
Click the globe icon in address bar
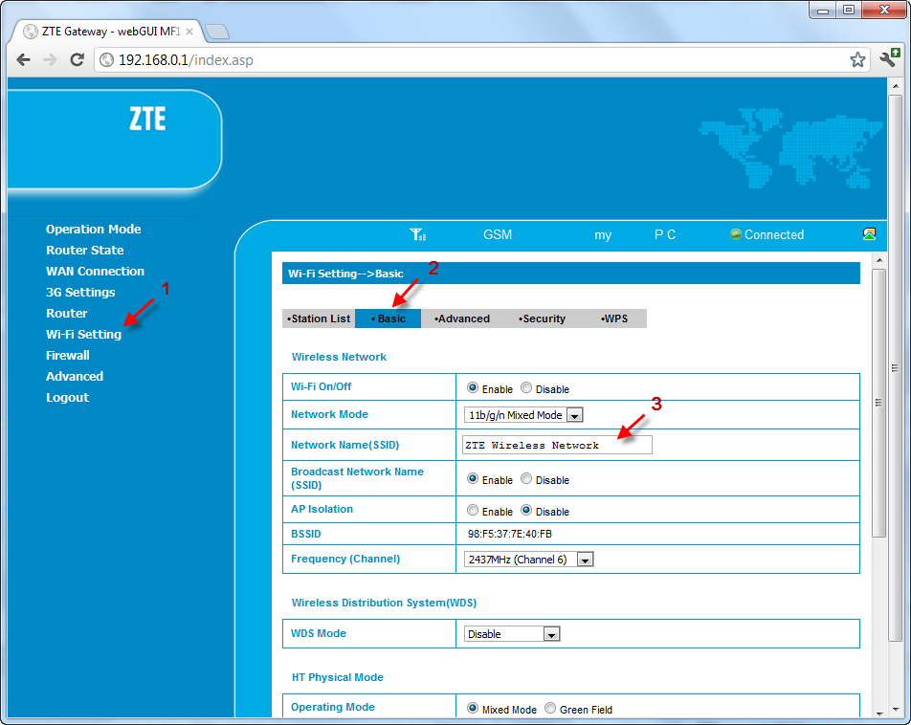pyautogui.click(x=107, y=60)
